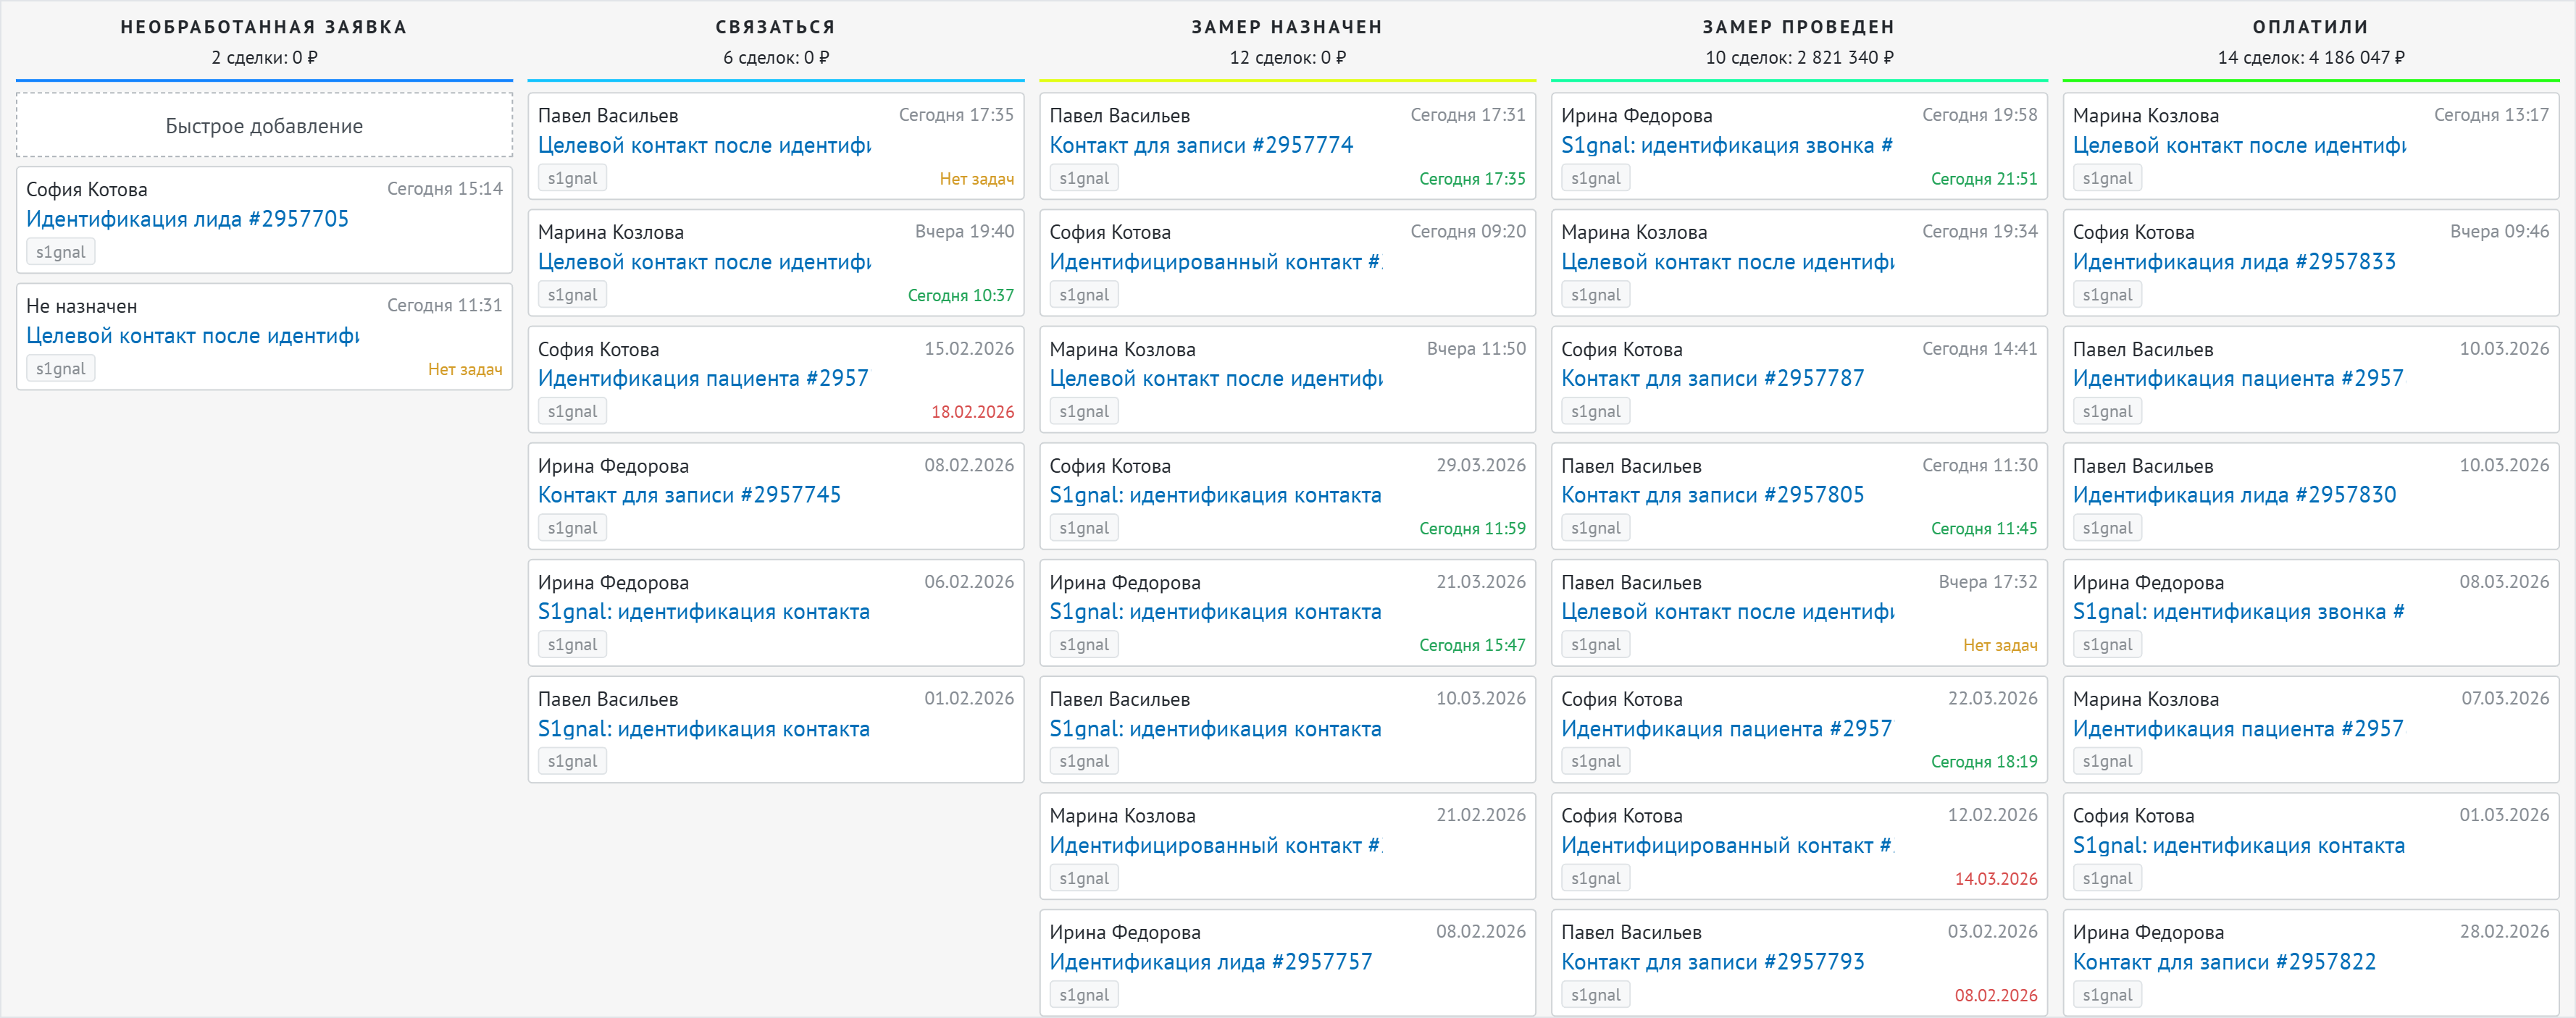Open deal Контакт для записи #2957805
This screenshot has width=2576, height=1018.
point(1712,495)
